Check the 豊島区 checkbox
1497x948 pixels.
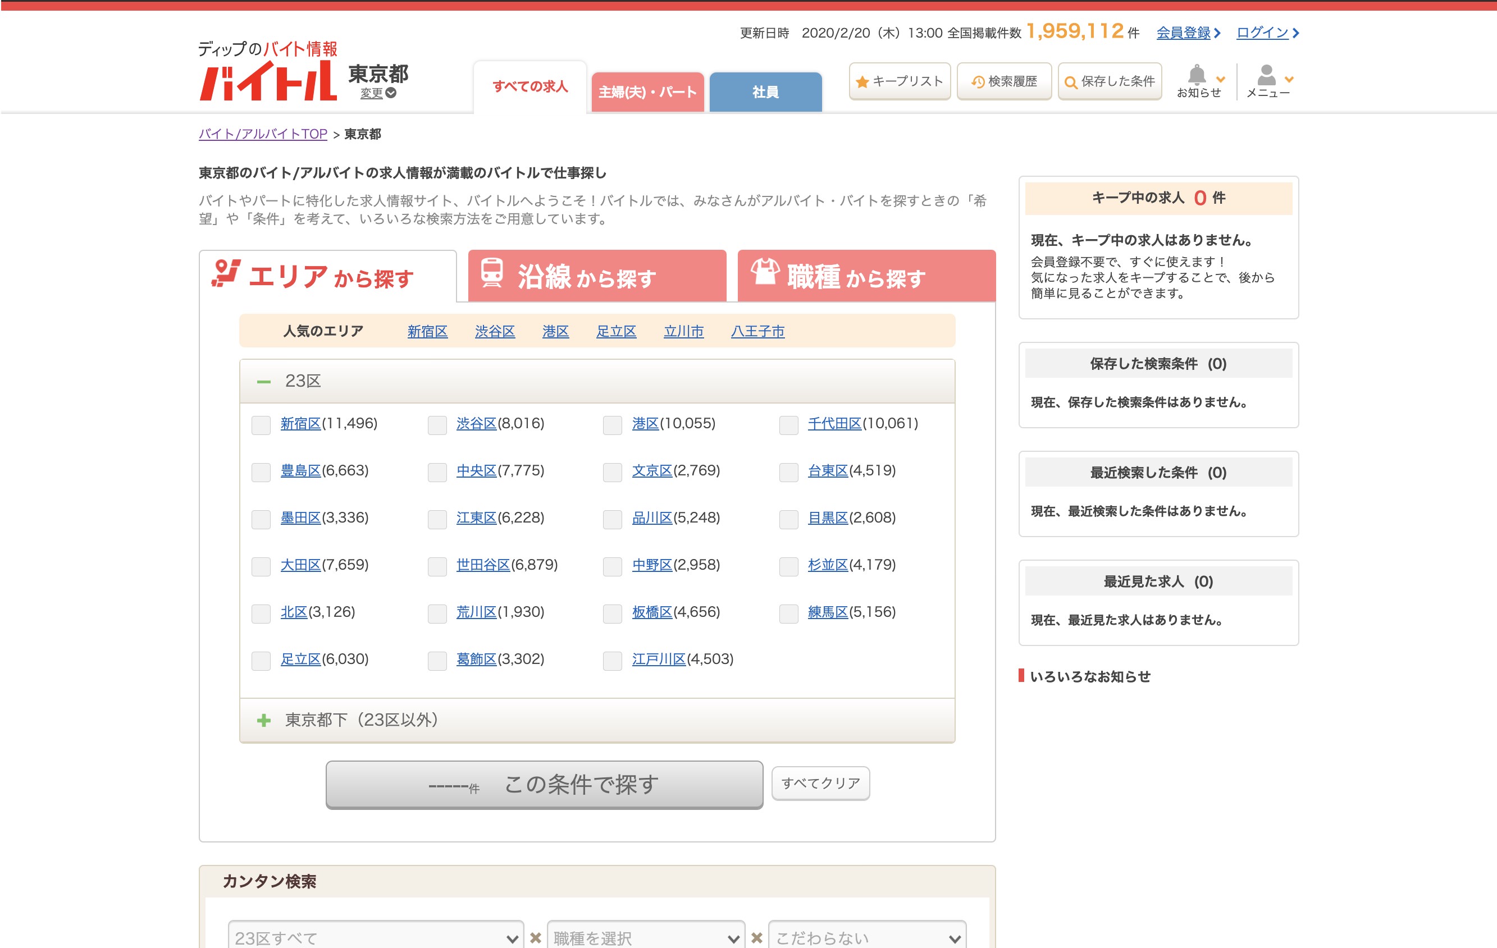click(261, 472)
